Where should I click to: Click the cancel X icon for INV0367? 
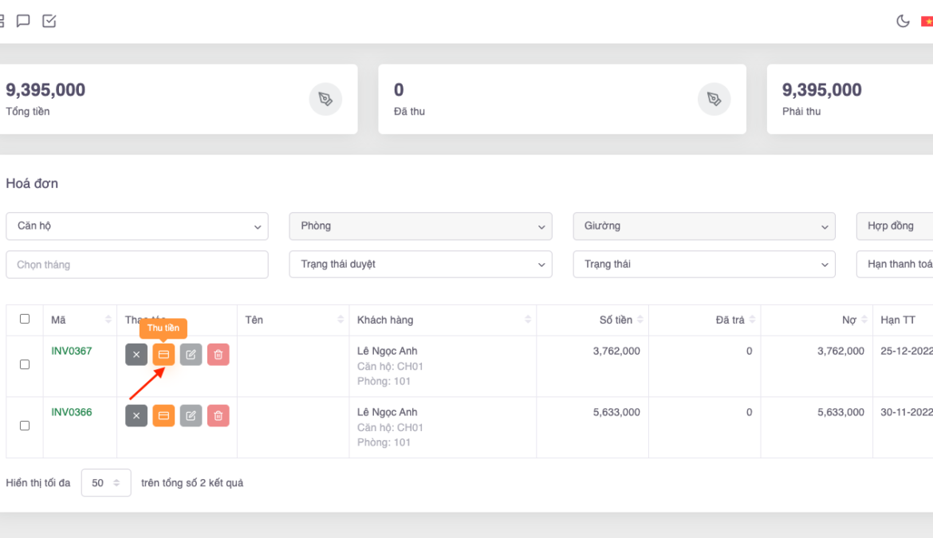(x=136, y=355)
